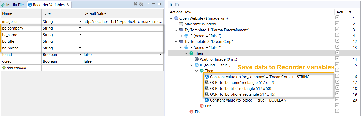The width and height of the screenshot is (362, 116).
Task: Collapse Try Template 2 DreamCorp node
Action: pos(176,42)
